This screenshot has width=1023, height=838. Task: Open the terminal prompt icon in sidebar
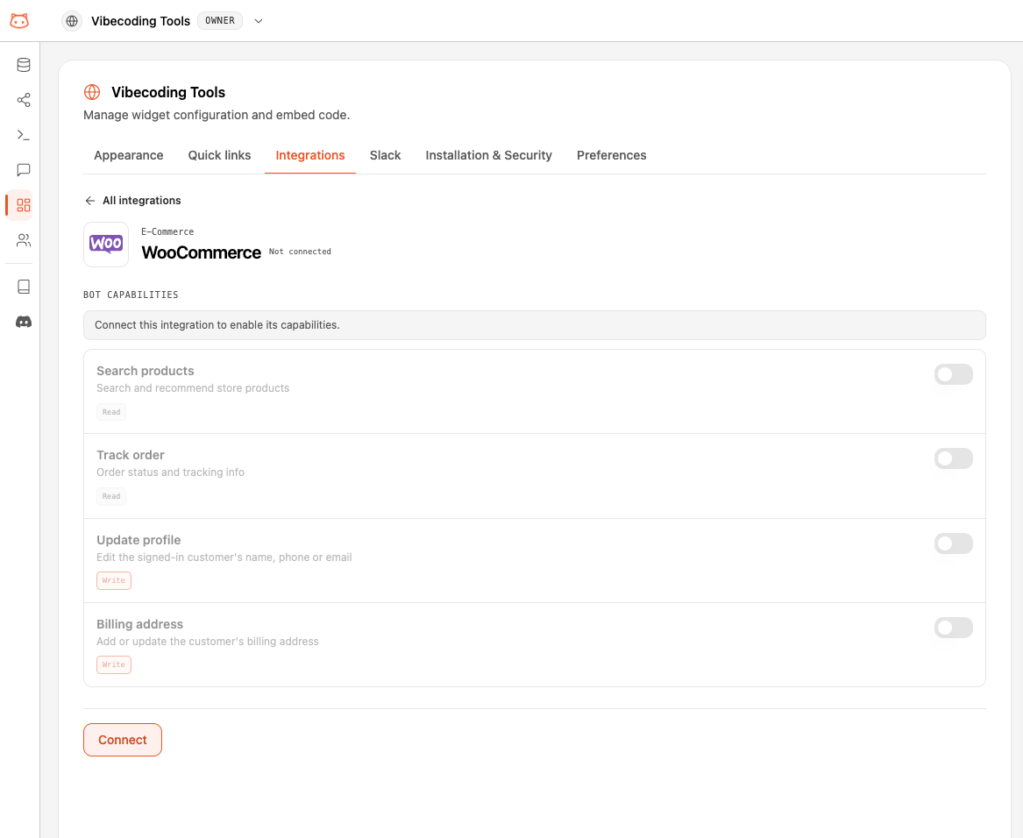24,135
